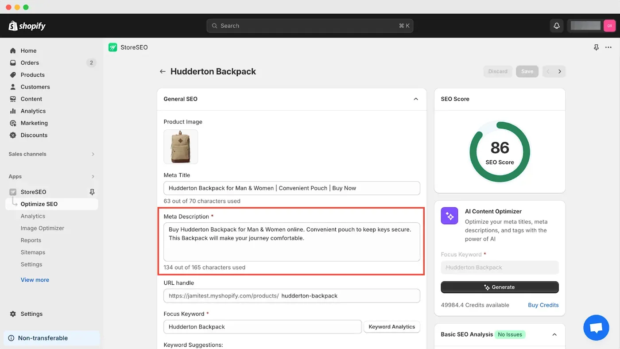Click '49984.4 Credits available' text
The image size is (620, 349).
pos(475,305)
